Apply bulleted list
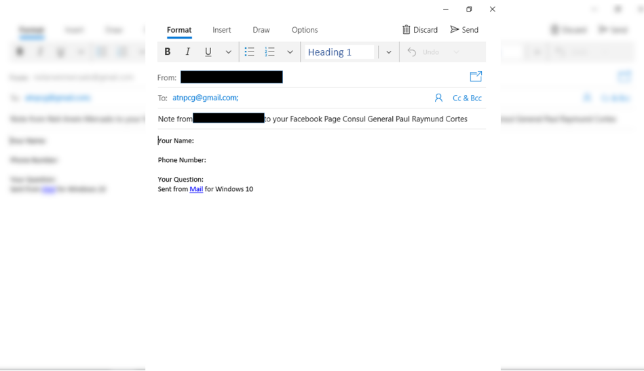Image resolution: width=644 pixels, height=371 pixels. pyautogui.click(x=249, y=52)
